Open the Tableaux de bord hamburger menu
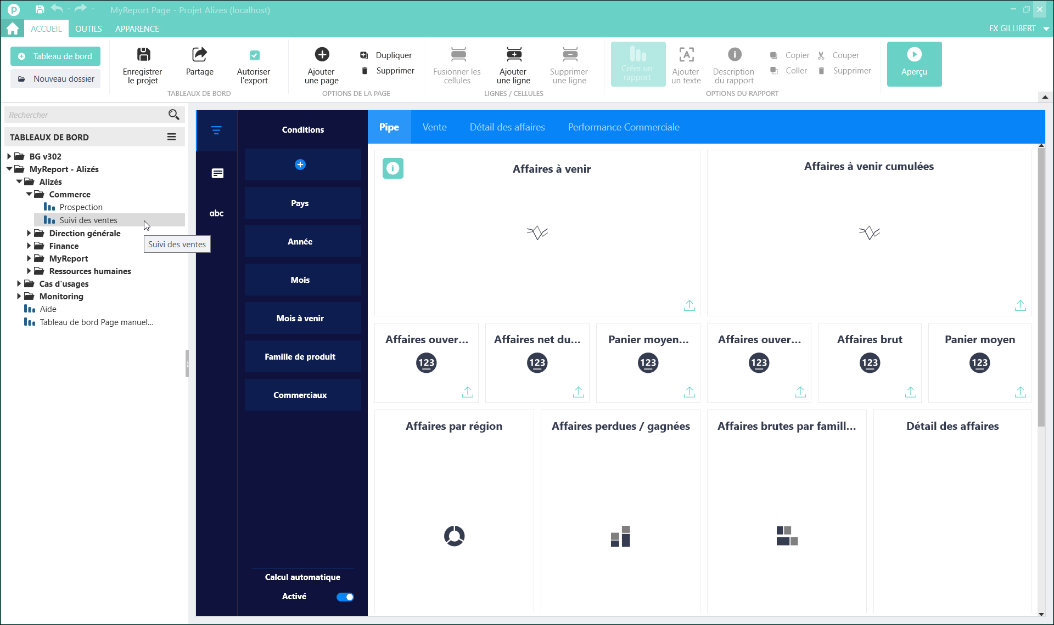The height and width of the screenshot is (625, 1054). pos(172,137)
